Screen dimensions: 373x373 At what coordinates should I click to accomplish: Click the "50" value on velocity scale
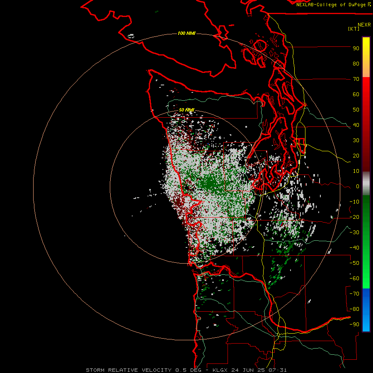(356, 110)
